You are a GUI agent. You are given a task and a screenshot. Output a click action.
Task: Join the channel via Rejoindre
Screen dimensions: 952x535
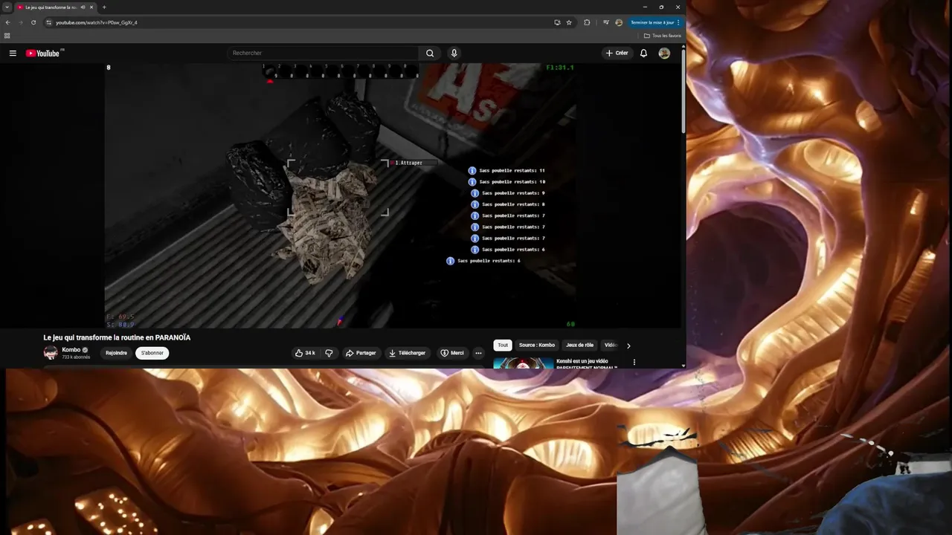(116, 353)
